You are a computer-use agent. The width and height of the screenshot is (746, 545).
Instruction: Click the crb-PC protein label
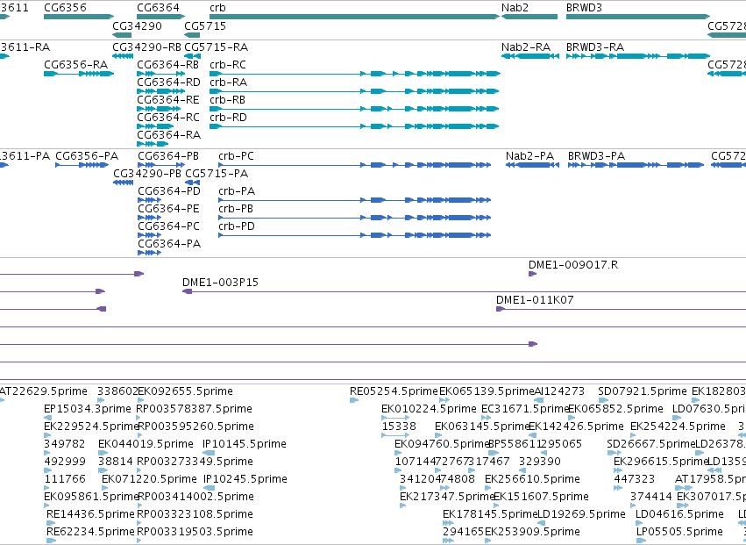point(236,156)
